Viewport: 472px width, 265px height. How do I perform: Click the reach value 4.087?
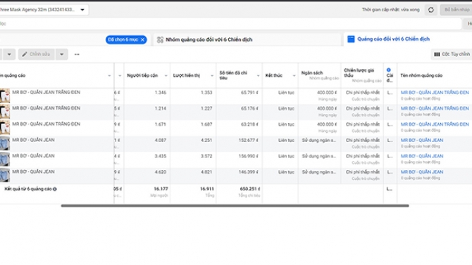[160, 141]
